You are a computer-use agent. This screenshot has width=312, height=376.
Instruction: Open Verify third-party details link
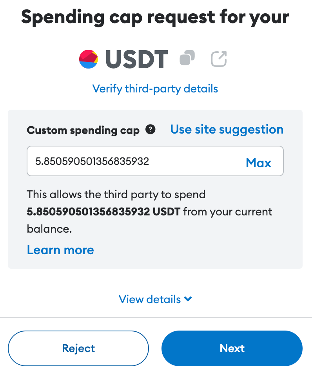coord(155,89)
